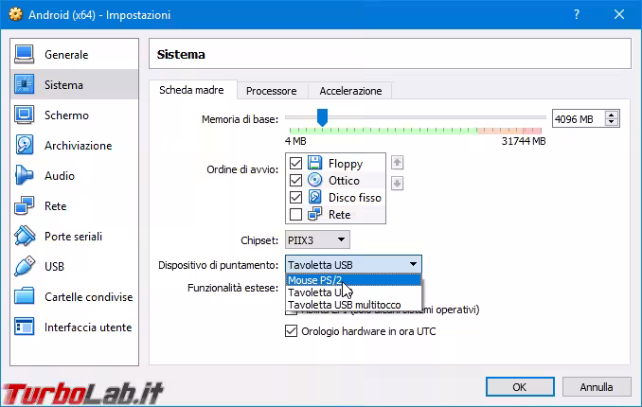
Task: Select Tavoletta USB multitocco option
Action: tap(353, 305)
